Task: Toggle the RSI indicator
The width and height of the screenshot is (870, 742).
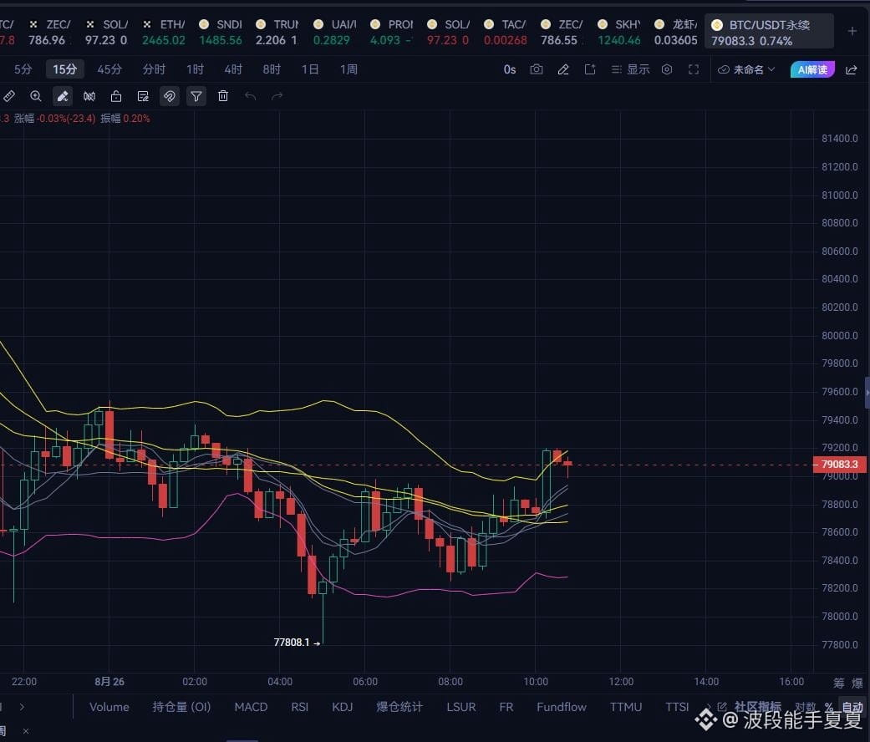Action: (300, 707)
